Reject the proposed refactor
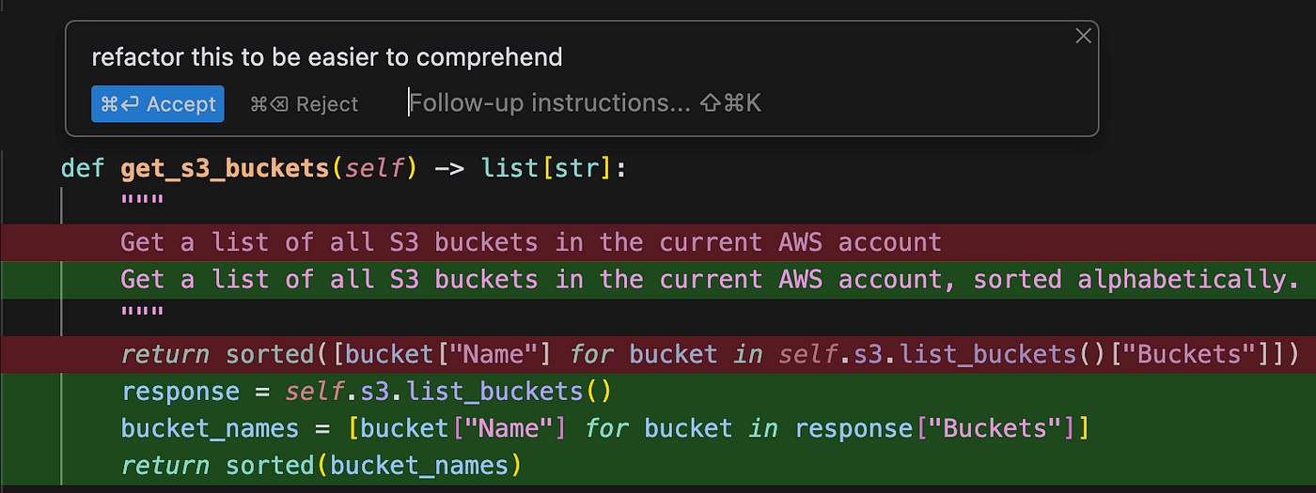Image resolution: width=1316 pixels, height=493 pixels. coord(304,104)
